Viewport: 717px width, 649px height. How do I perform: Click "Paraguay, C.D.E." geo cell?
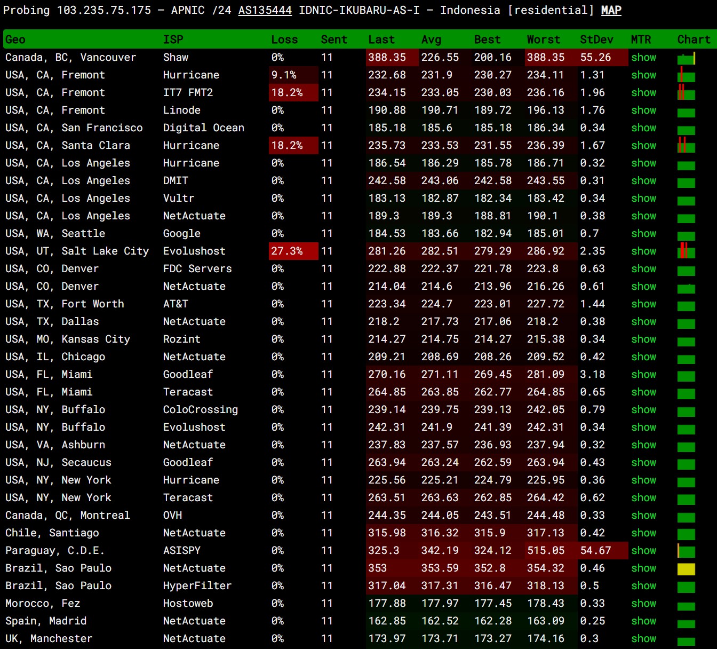coord(54,550)
